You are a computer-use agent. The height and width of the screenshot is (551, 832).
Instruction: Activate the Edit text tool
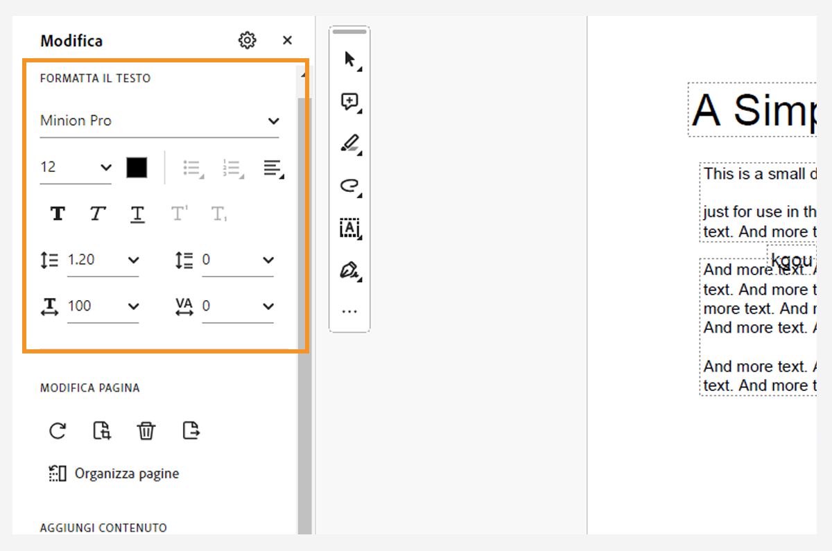(349, 228)
